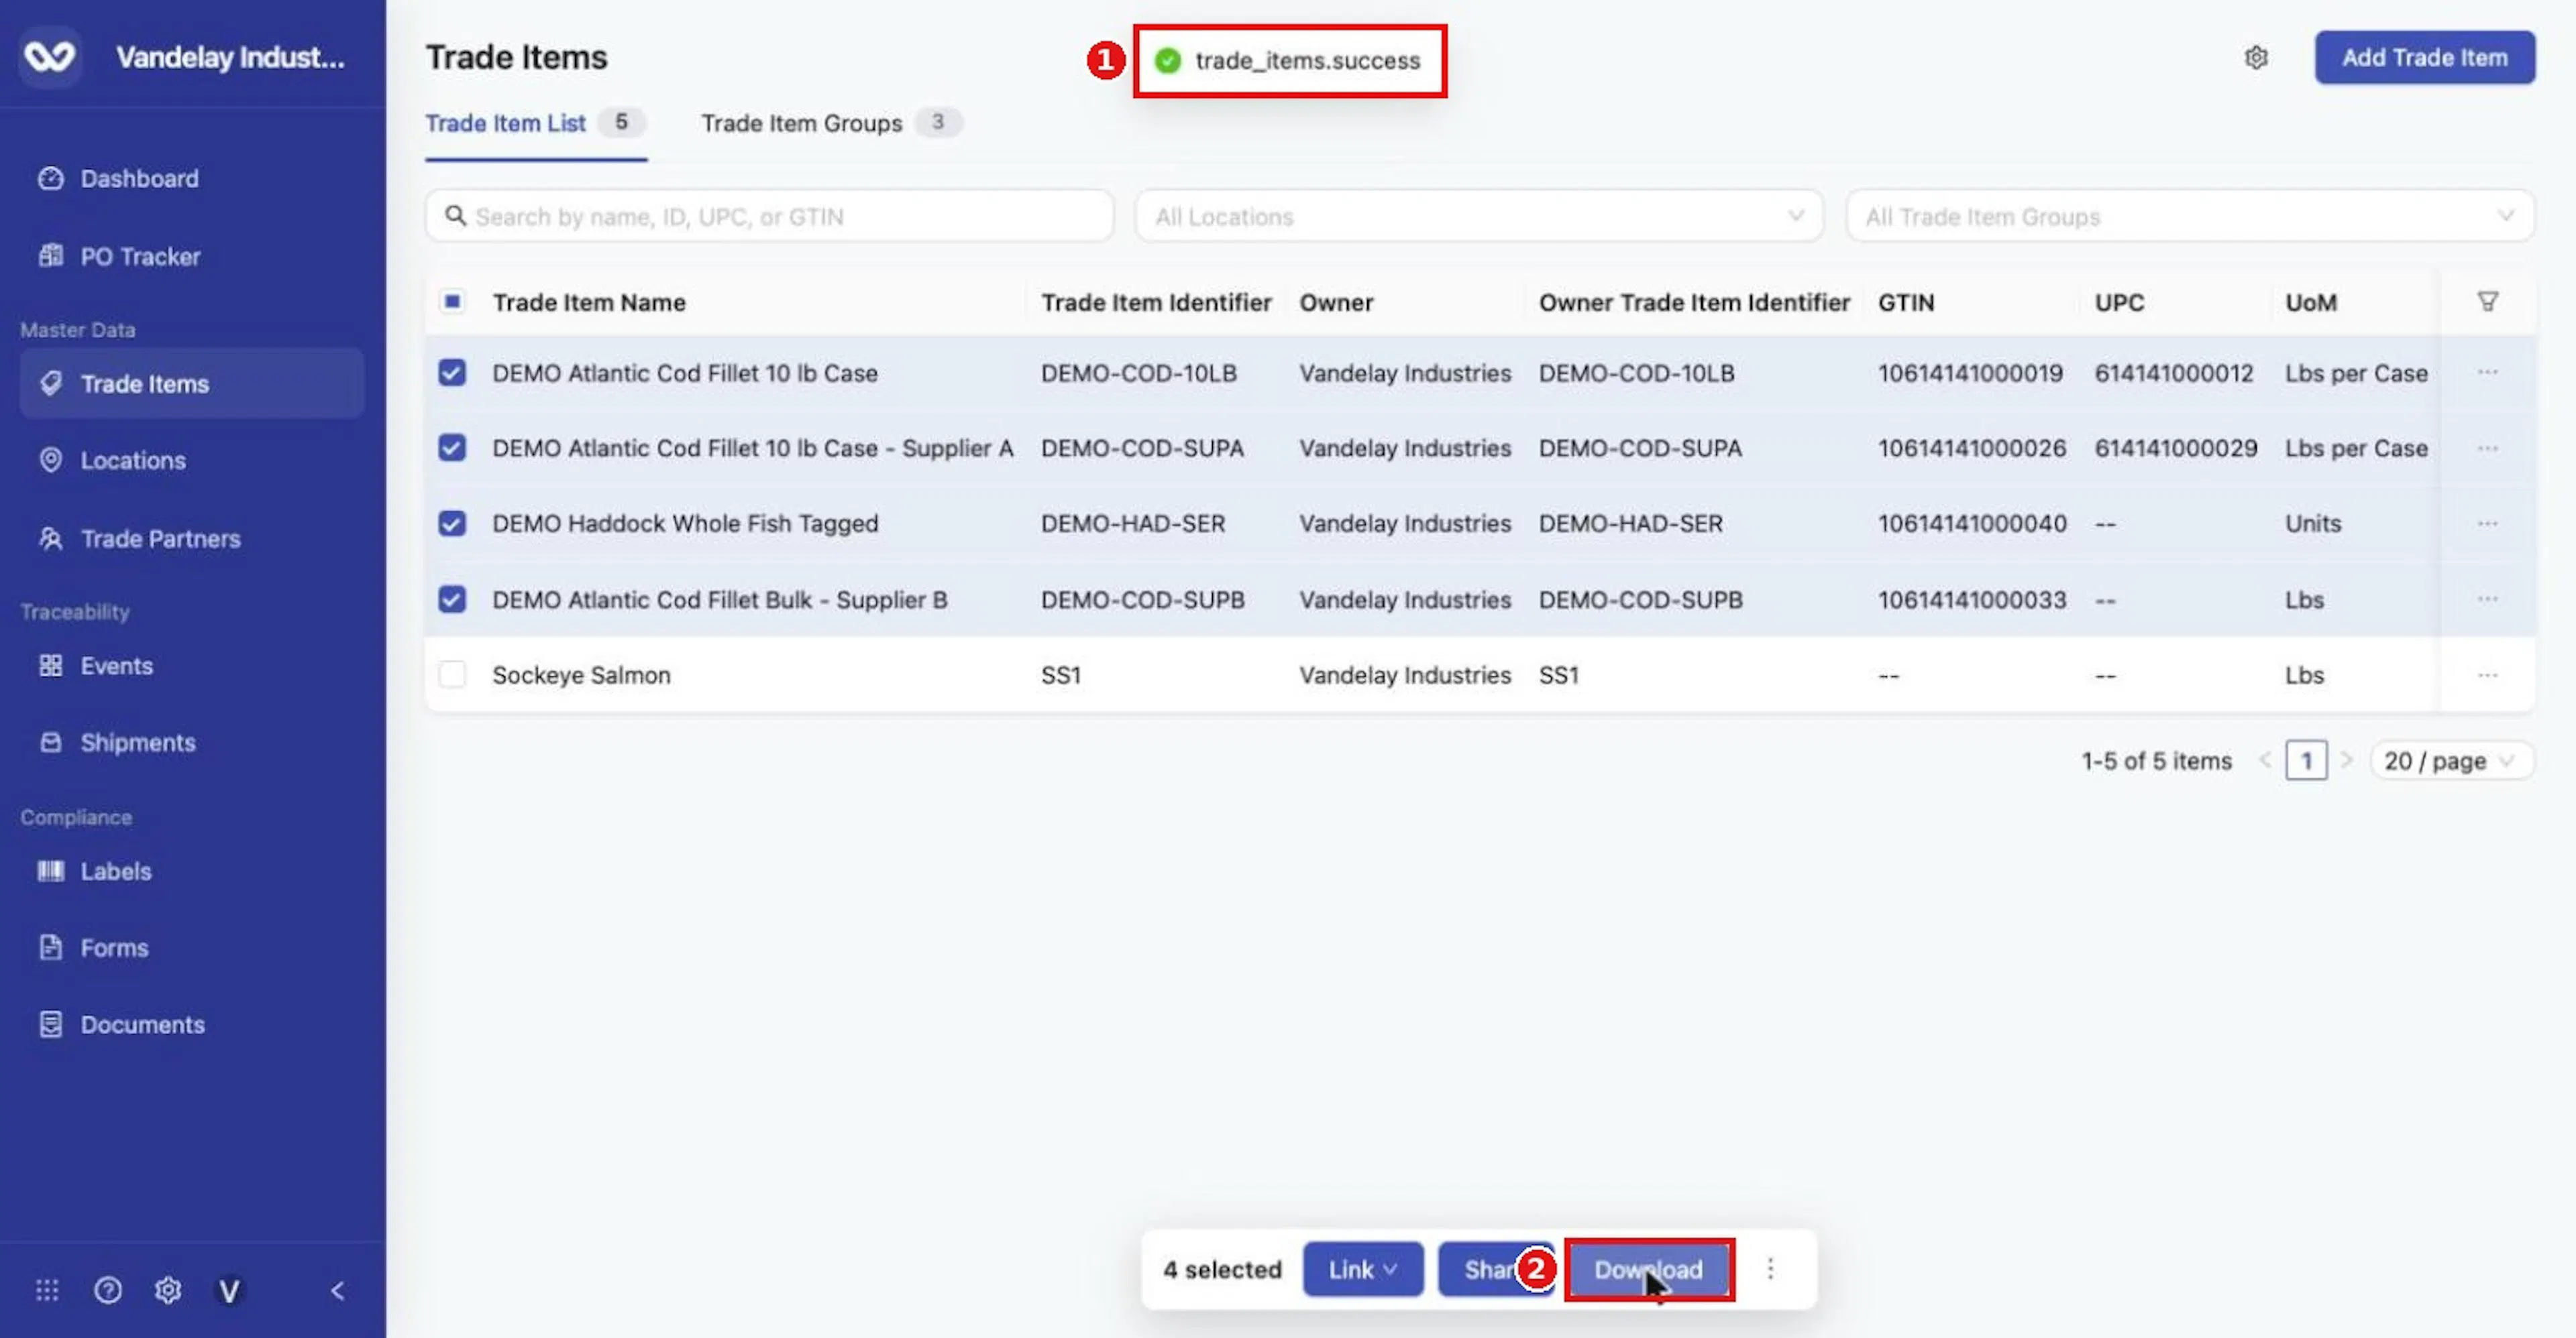This screenshot has height=1338, width=2576.
Task: Collapse the sidebar with the arrow icon
Action: coord(338,1290)
